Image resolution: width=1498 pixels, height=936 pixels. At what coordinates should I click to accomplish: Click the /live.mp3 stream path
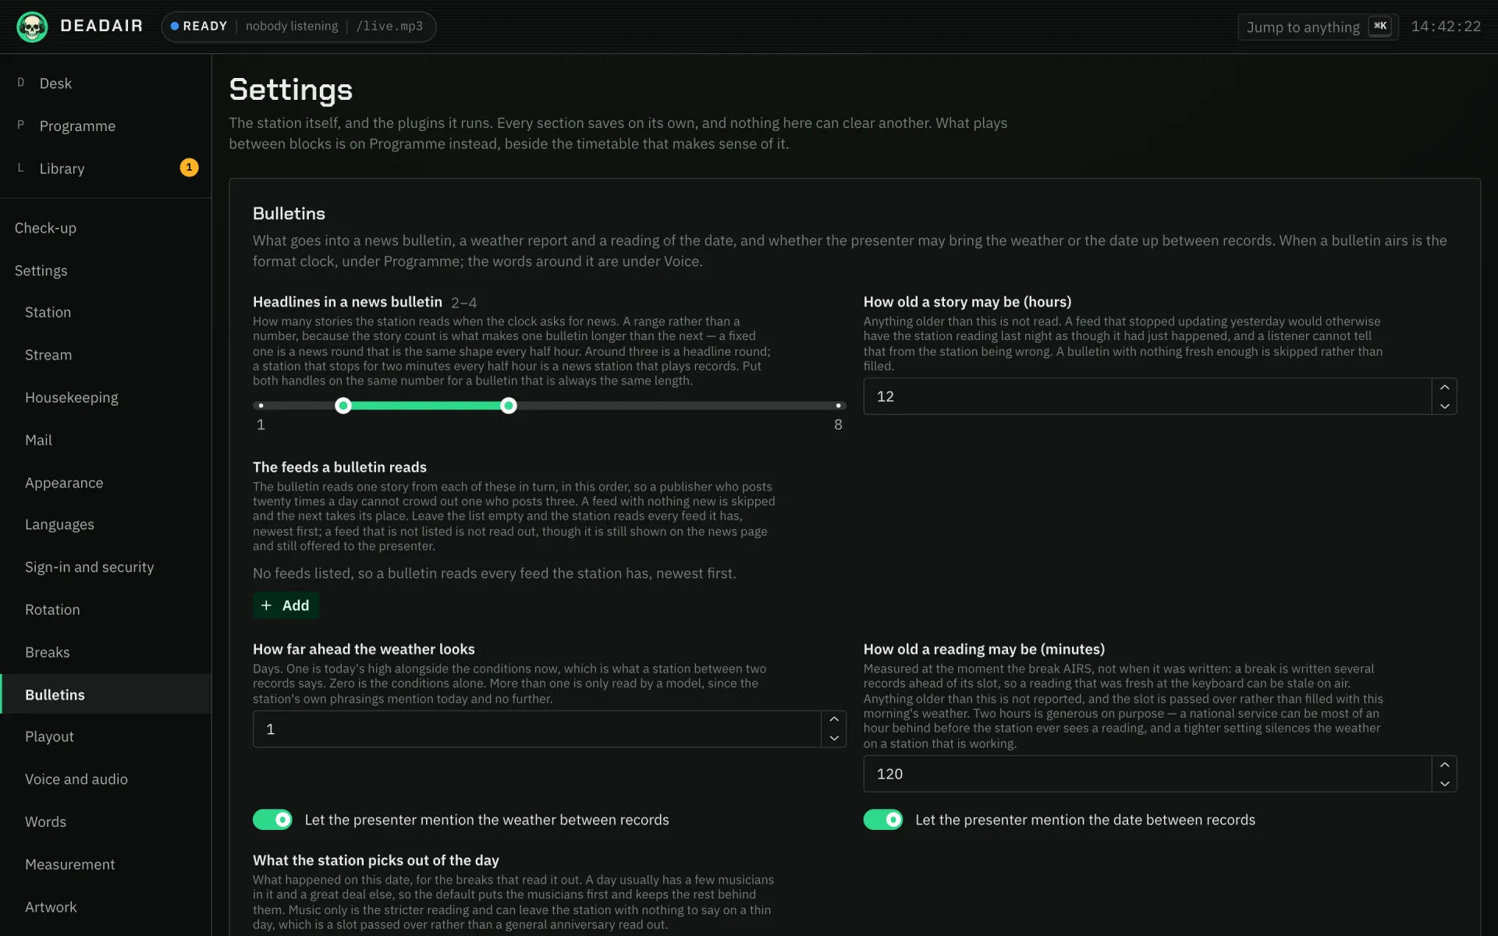pyautogui.click(x=389, y=27)
